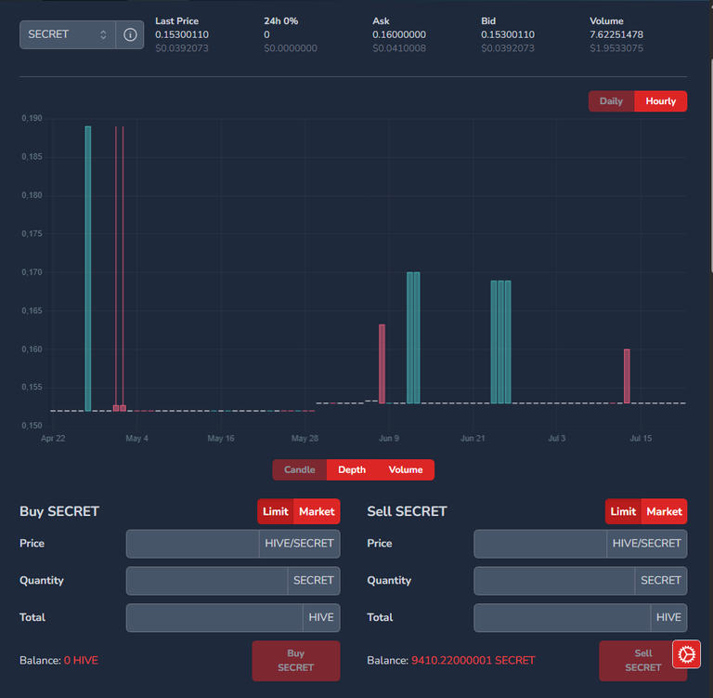Screen dimensions: 713x698
Task: Focus the Buy SECRET Quantity field
Action: 207,581
